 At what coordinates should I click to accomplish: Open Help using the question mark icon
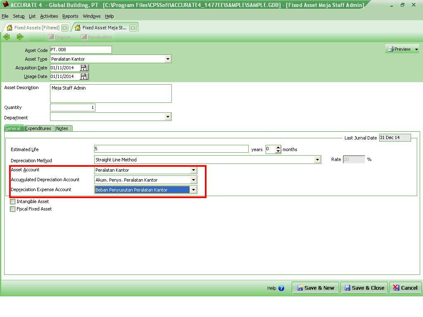[x=282, y=289]
